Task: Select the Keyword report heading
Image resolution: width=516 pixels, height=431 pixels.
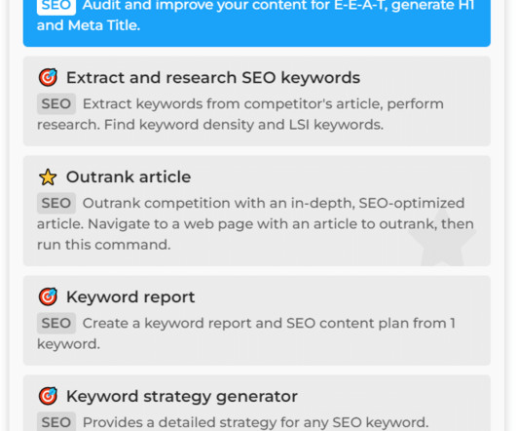Action: pyautogui.click(x=130, y=296)
